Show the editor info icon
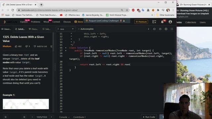 click(148, 29)
